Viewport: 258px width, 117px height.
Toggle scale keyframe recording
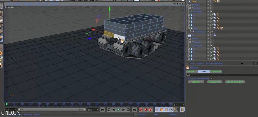pyautogui.click(x=162, y=110)
